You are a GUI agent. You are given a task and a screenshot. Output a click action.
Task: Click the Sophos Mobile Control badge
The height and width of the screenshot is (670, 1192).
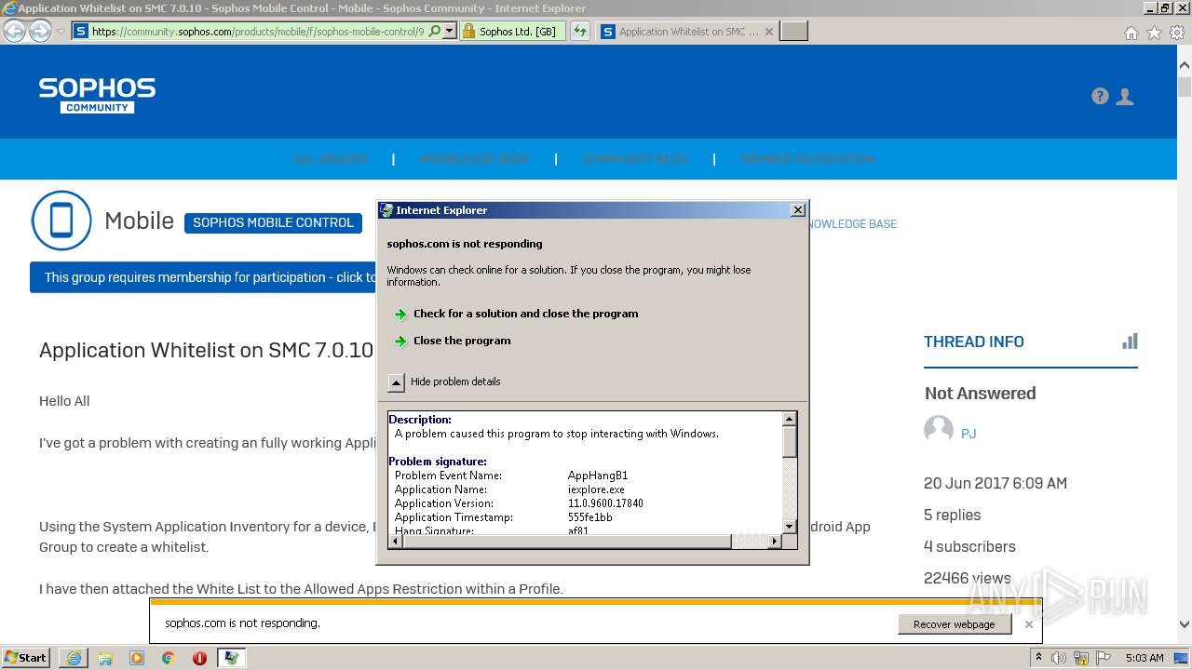(x=273, y=222)
